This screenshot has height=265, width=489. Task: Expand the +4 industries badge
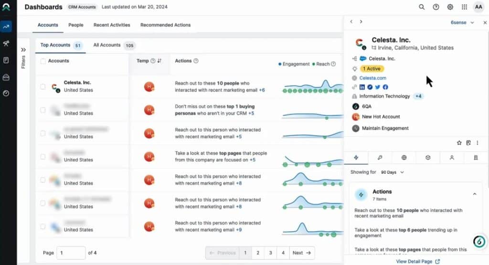pos(418,96)
